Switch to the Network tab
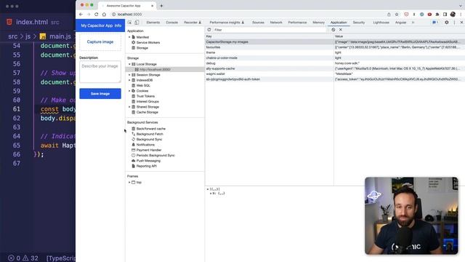 point(276,23)
